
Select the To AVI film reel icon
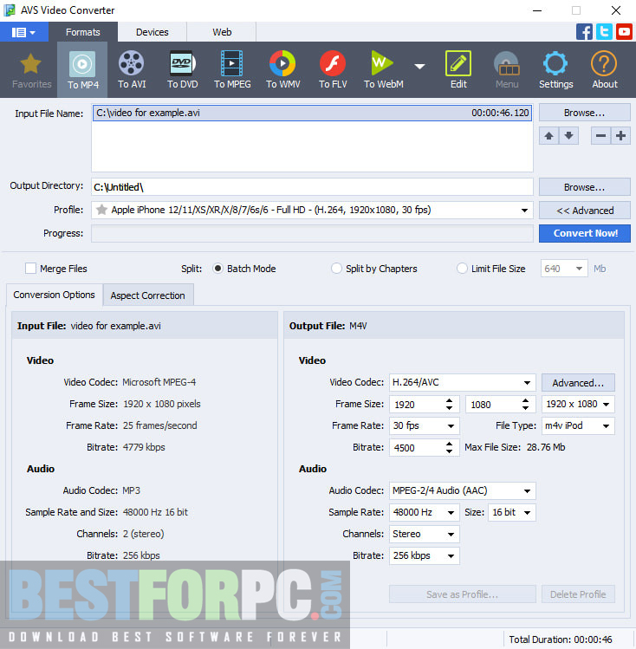(132, 70)
